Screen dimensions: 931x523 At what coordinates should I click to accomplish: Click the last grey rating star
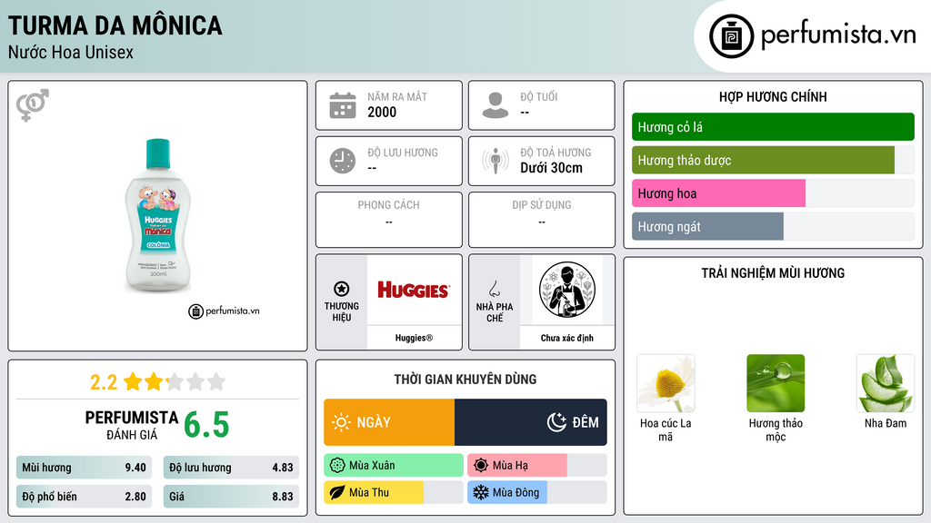click(x=216, y=381)
